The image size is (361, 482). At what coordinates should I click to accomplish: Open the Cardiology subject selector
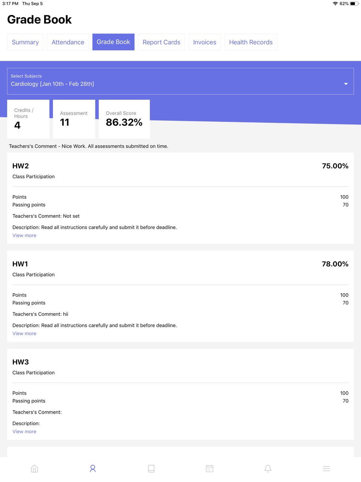pyautogui.click(x=180, y=81)
